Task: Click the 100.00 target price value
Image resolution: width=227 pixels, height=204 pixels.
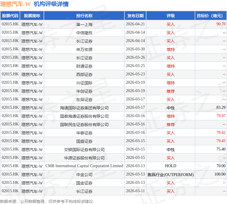Action: [x=220, y=174]
